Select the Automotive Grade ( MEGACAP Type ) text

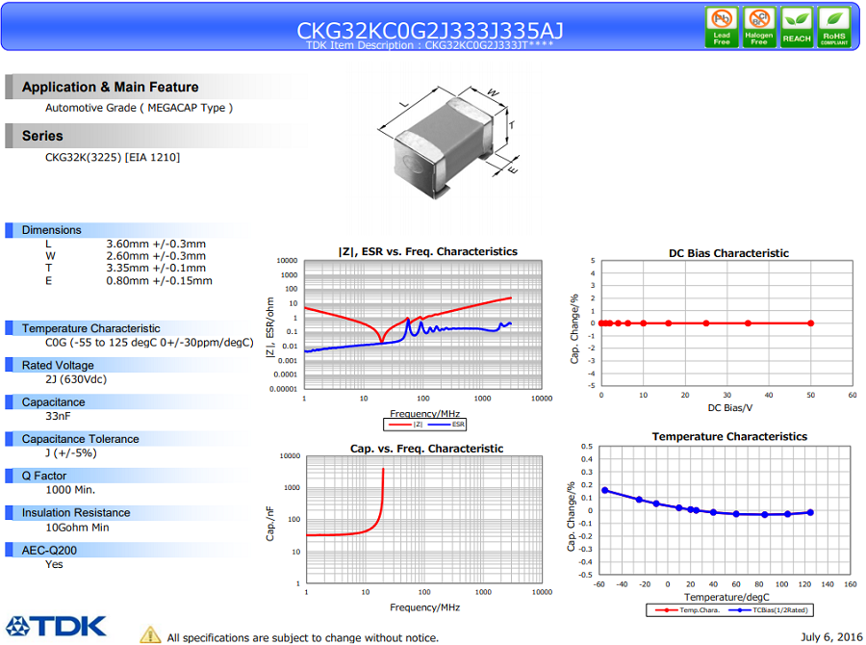[x=140, y=108]
